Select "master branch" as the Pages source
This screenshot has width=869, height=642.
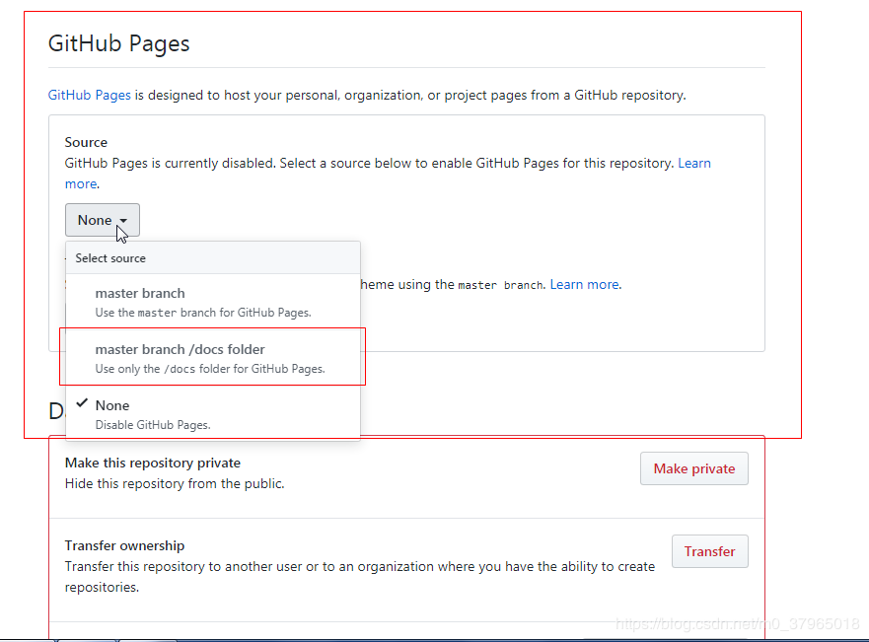(x=139, y=293)
